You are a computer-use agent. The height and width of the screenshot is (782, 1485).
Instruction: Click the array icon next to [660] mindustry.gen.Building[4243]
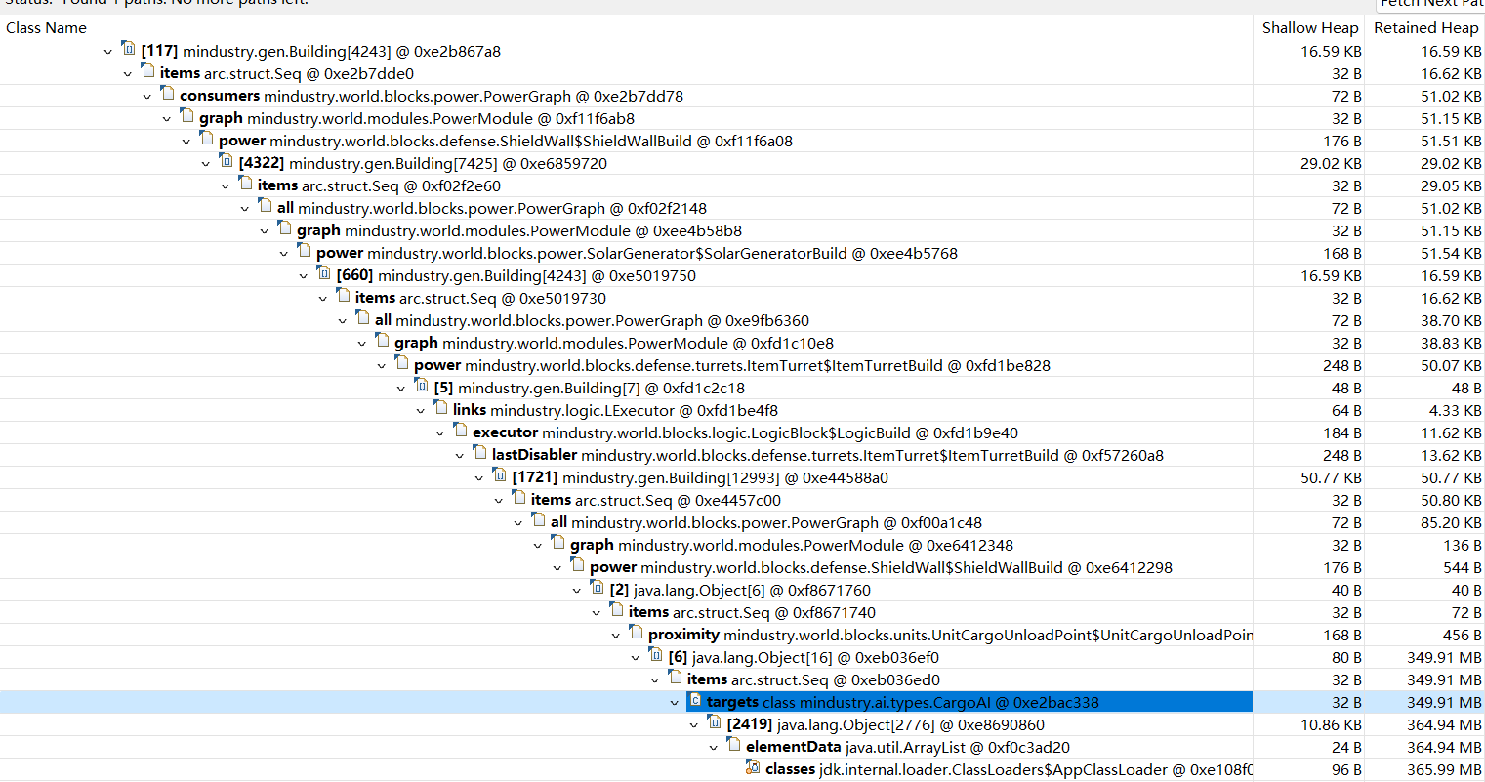tap(323, 274)
